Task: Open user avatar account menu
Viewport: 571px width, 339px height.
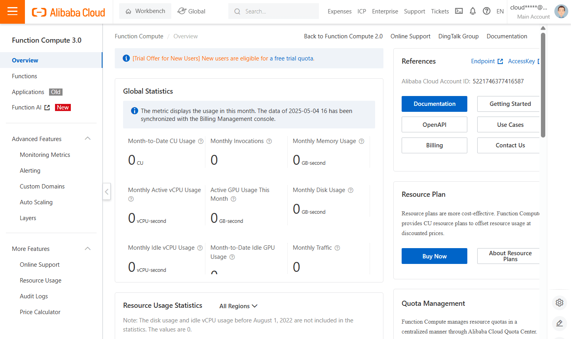Action: coord(561,11)
